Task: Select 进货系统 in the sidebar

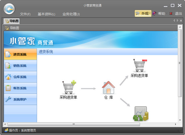Action: (20, 55)
